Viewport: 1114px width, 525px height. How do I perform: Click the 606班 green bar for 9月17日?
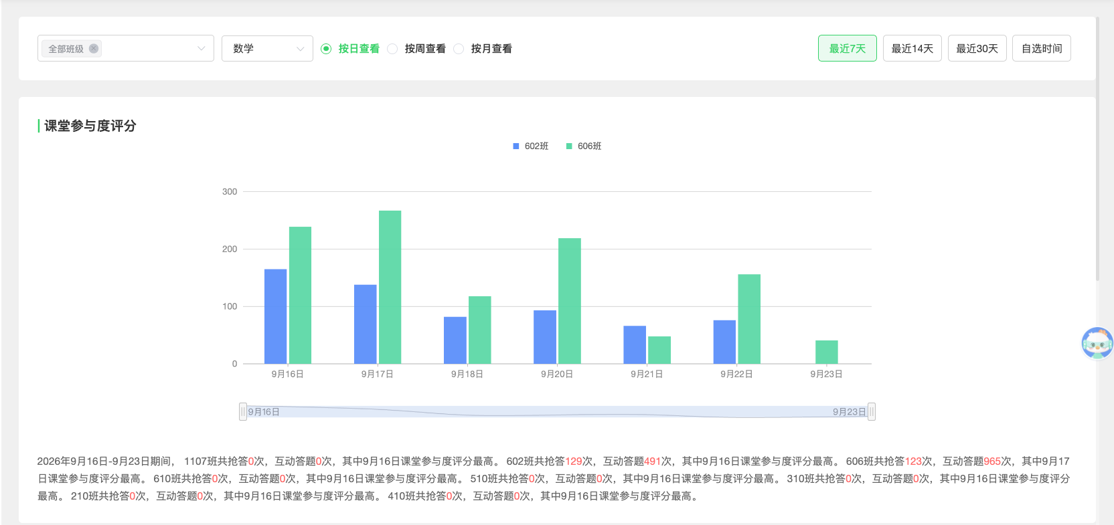(x=390, y=287)
